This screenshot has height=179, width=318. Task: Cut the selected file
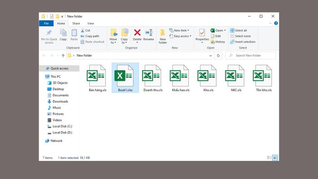[x=85, y=30]
